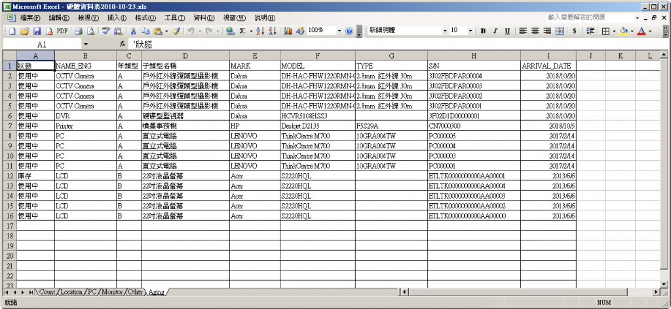Apply borders using the Borders button
Screen dimensions: 671x309
(605, 31)
